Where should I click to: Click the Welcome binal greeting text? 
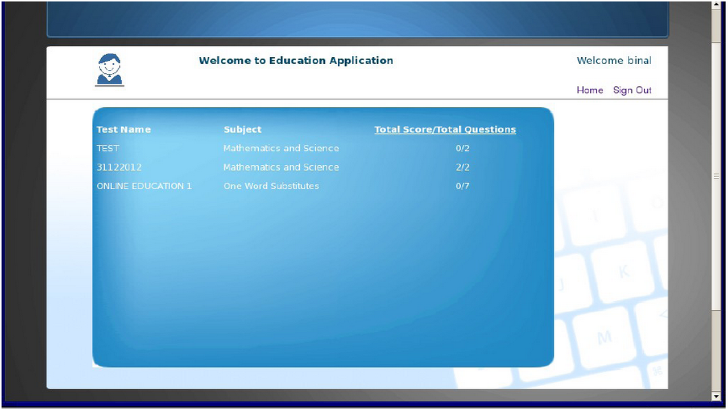[x=614, y=61]
